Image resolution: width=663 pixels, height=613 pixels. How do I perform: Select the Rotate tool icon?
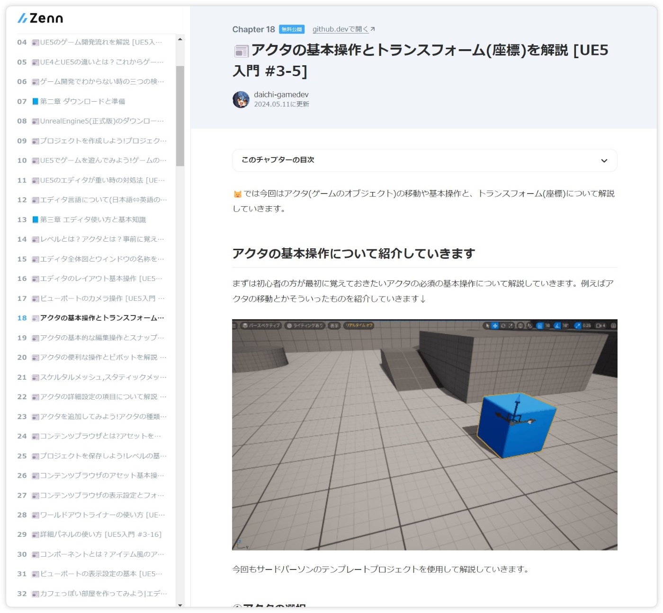pos(502,325)
